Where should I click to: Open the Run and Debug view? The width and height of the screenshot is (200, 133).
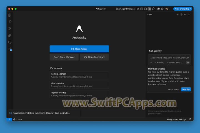point(10,35)
